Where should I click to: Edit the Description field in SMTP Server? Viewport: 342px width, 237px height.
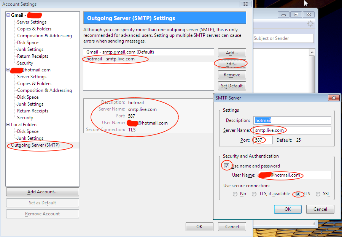(x=292, y=120)
